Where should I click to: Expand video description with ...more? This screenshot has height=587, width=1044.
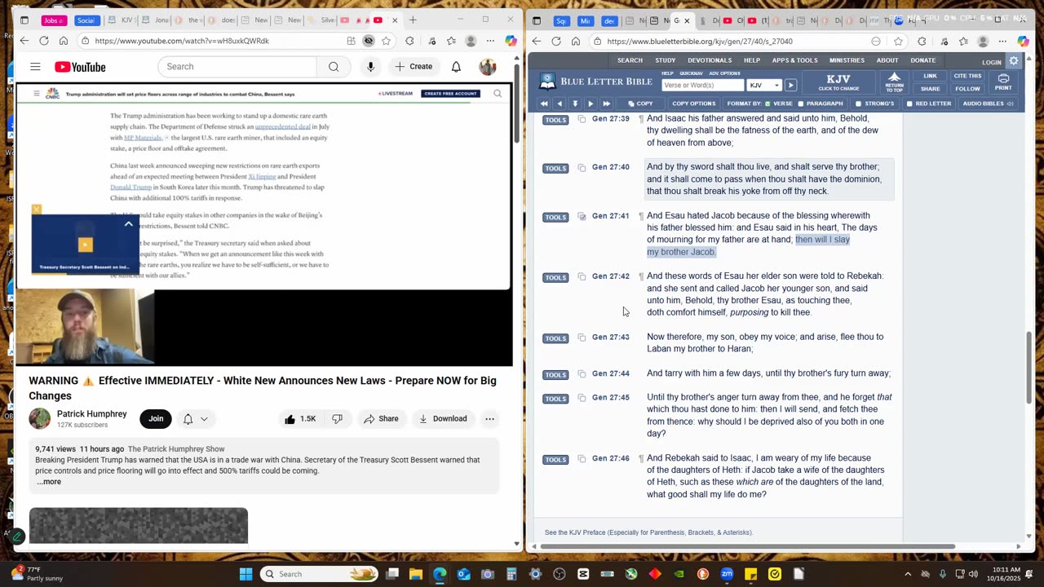(x=49, y=482)
